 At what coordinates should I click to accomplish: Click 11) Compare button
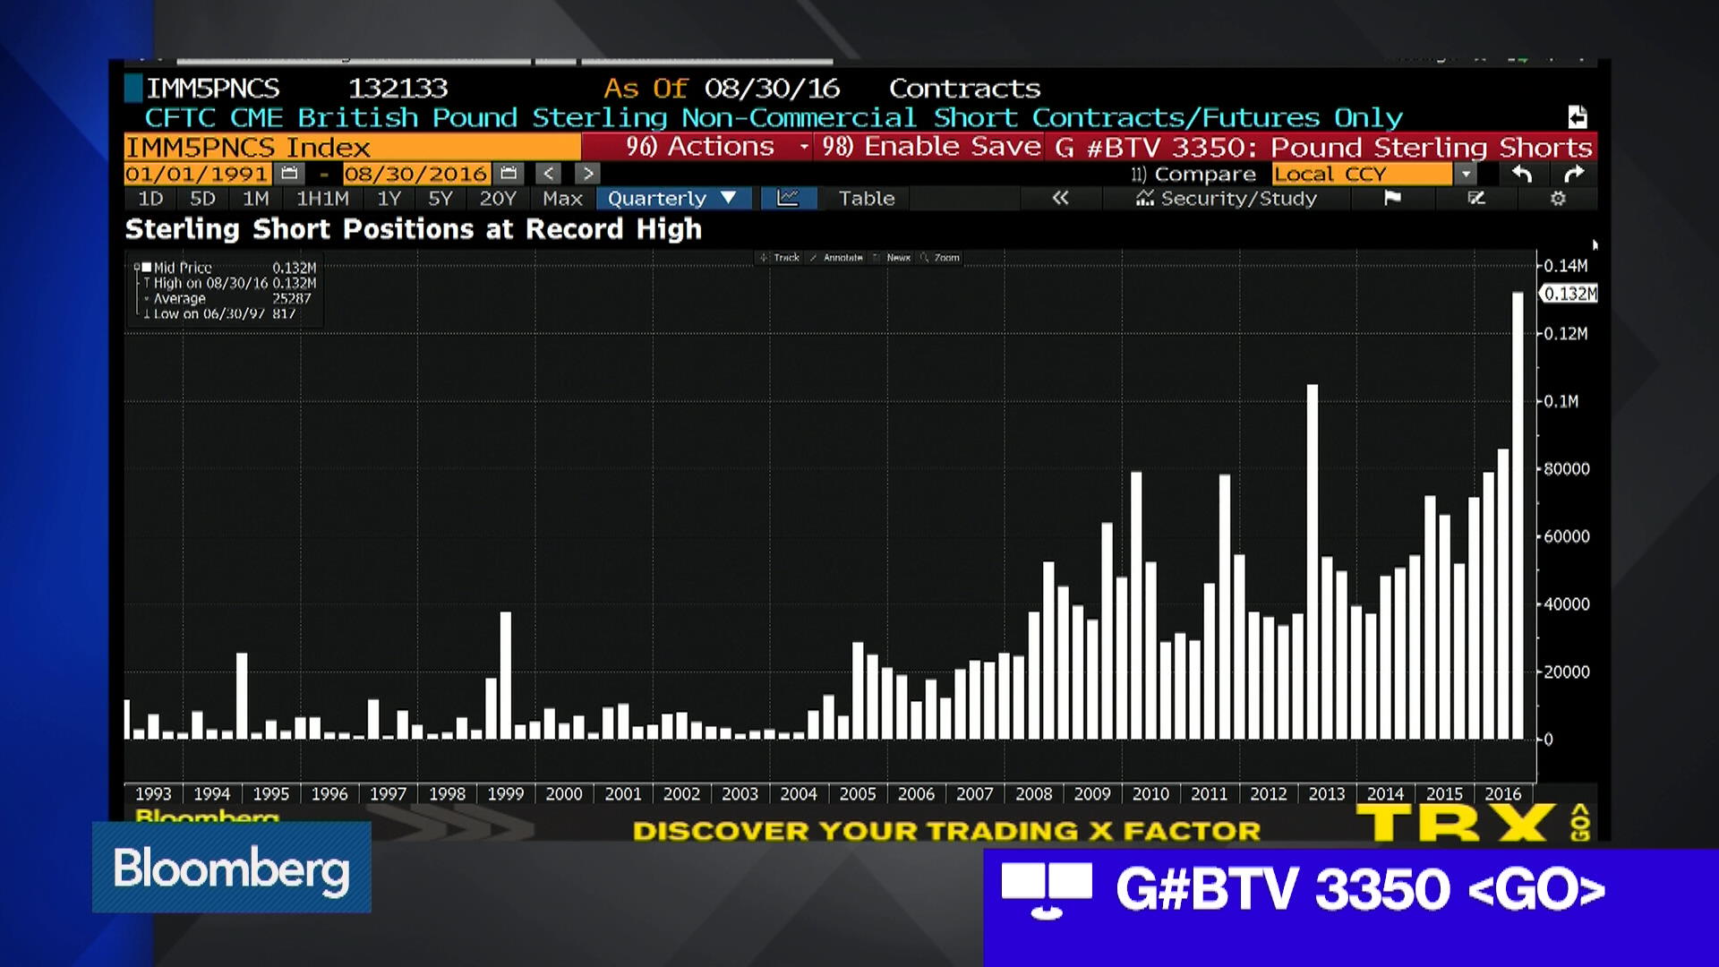tap(1193, 174)
